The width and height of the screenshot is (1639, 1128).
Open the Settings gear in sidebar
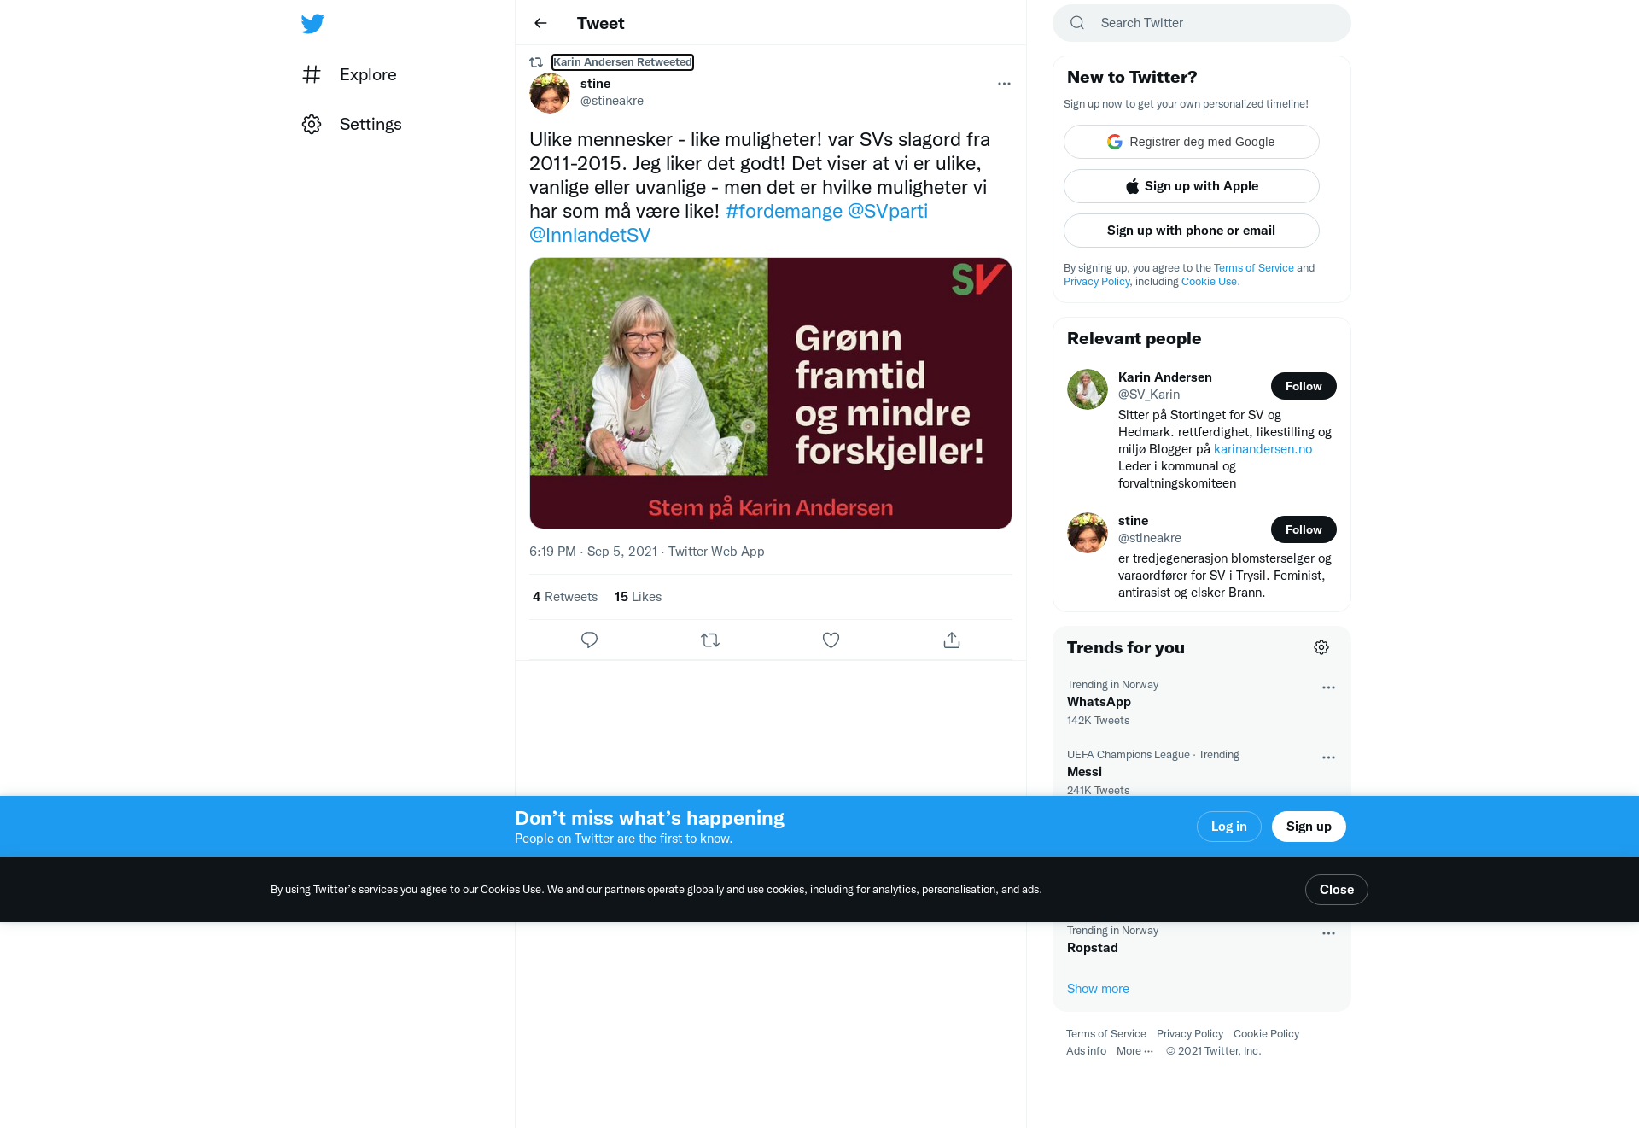point(312,125)
